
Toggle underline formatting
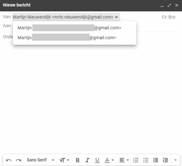click(x=97, y=160)
